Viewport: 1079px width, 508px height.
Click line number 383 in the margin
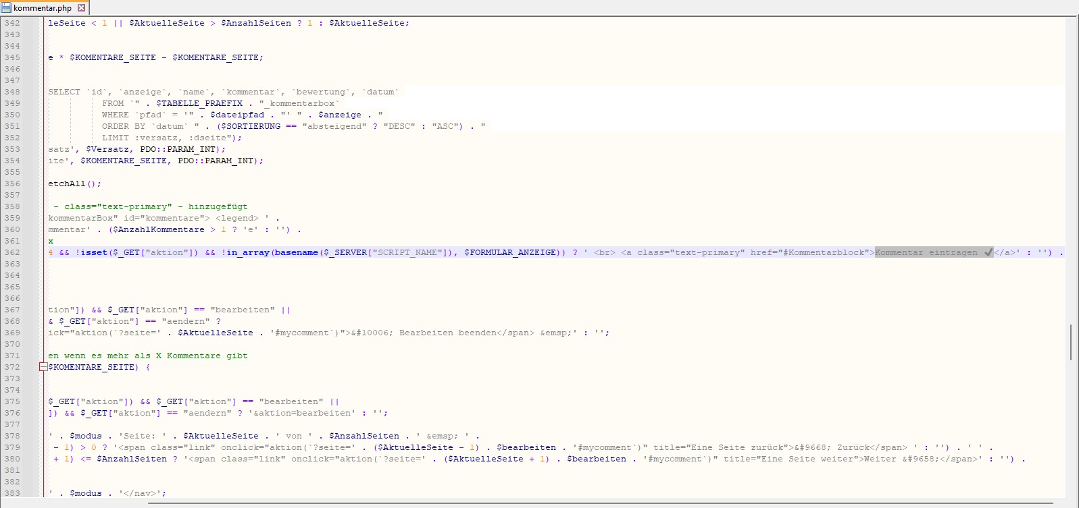click(12, 493)
